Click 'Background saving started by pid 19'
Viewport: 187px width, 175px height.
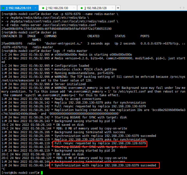tap(85, 121)
